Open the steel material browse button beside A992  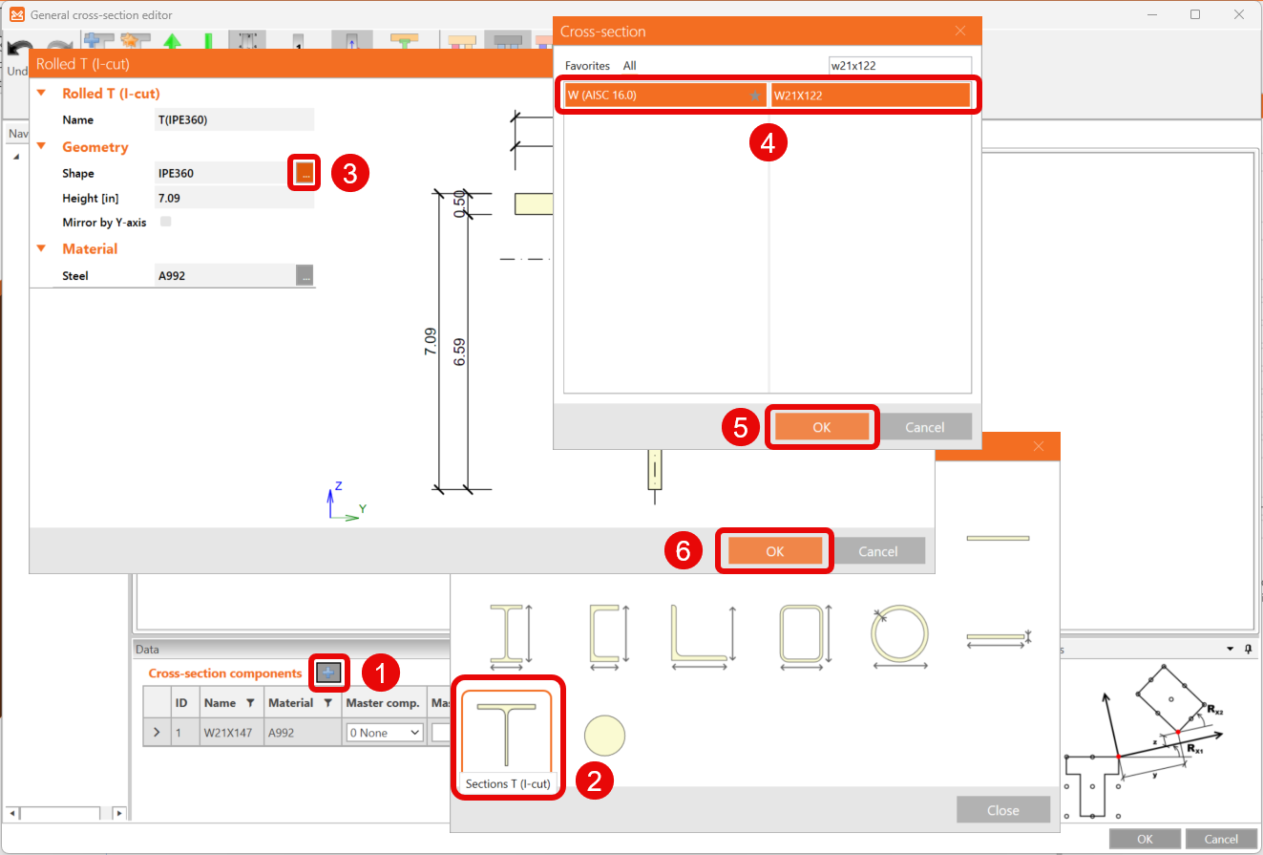click(305, 275)
